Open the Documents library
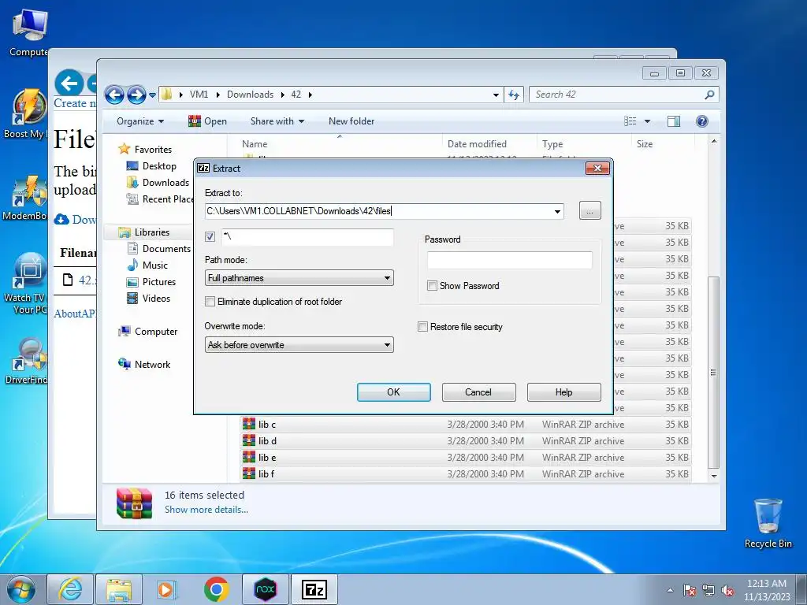This screenshot has width=807, height=605. pos(158,248)
